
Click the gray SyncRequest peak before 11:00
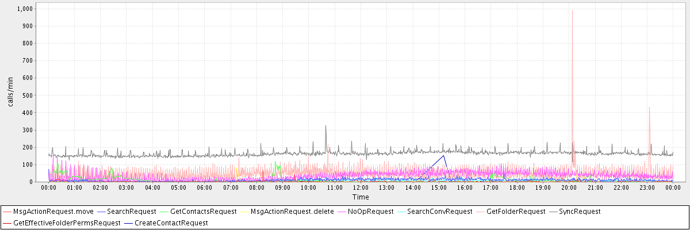(x=325, y=126)
